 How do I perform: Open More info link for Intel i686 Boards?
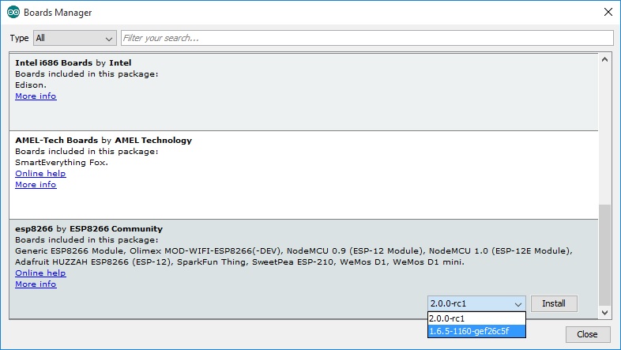point(36,96)
